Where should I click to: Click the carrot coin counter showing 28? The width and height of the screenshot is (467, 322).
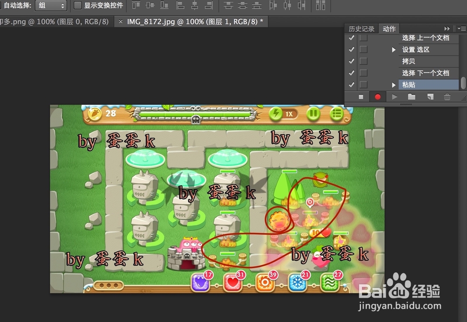pos(103,114)
